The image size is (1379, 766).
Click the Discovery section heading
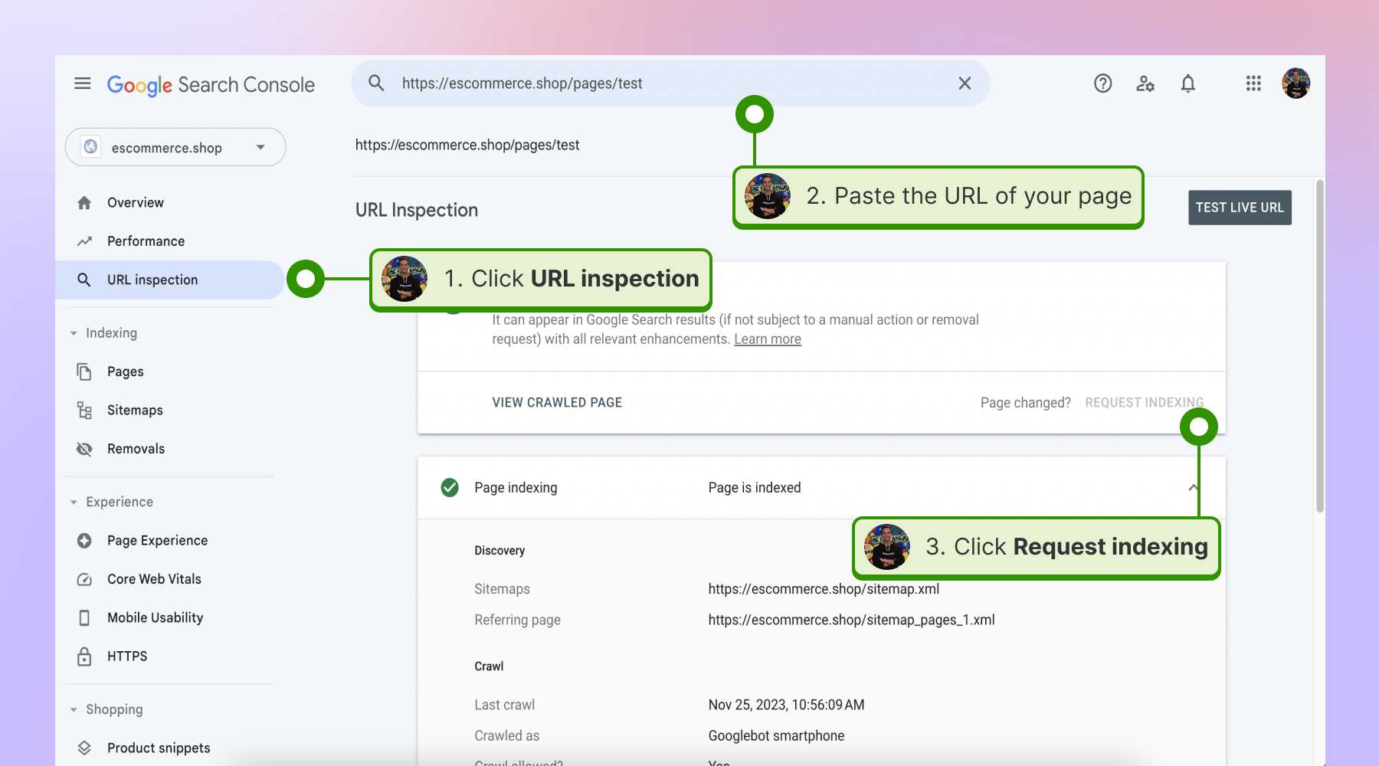[x=500, y=551]
